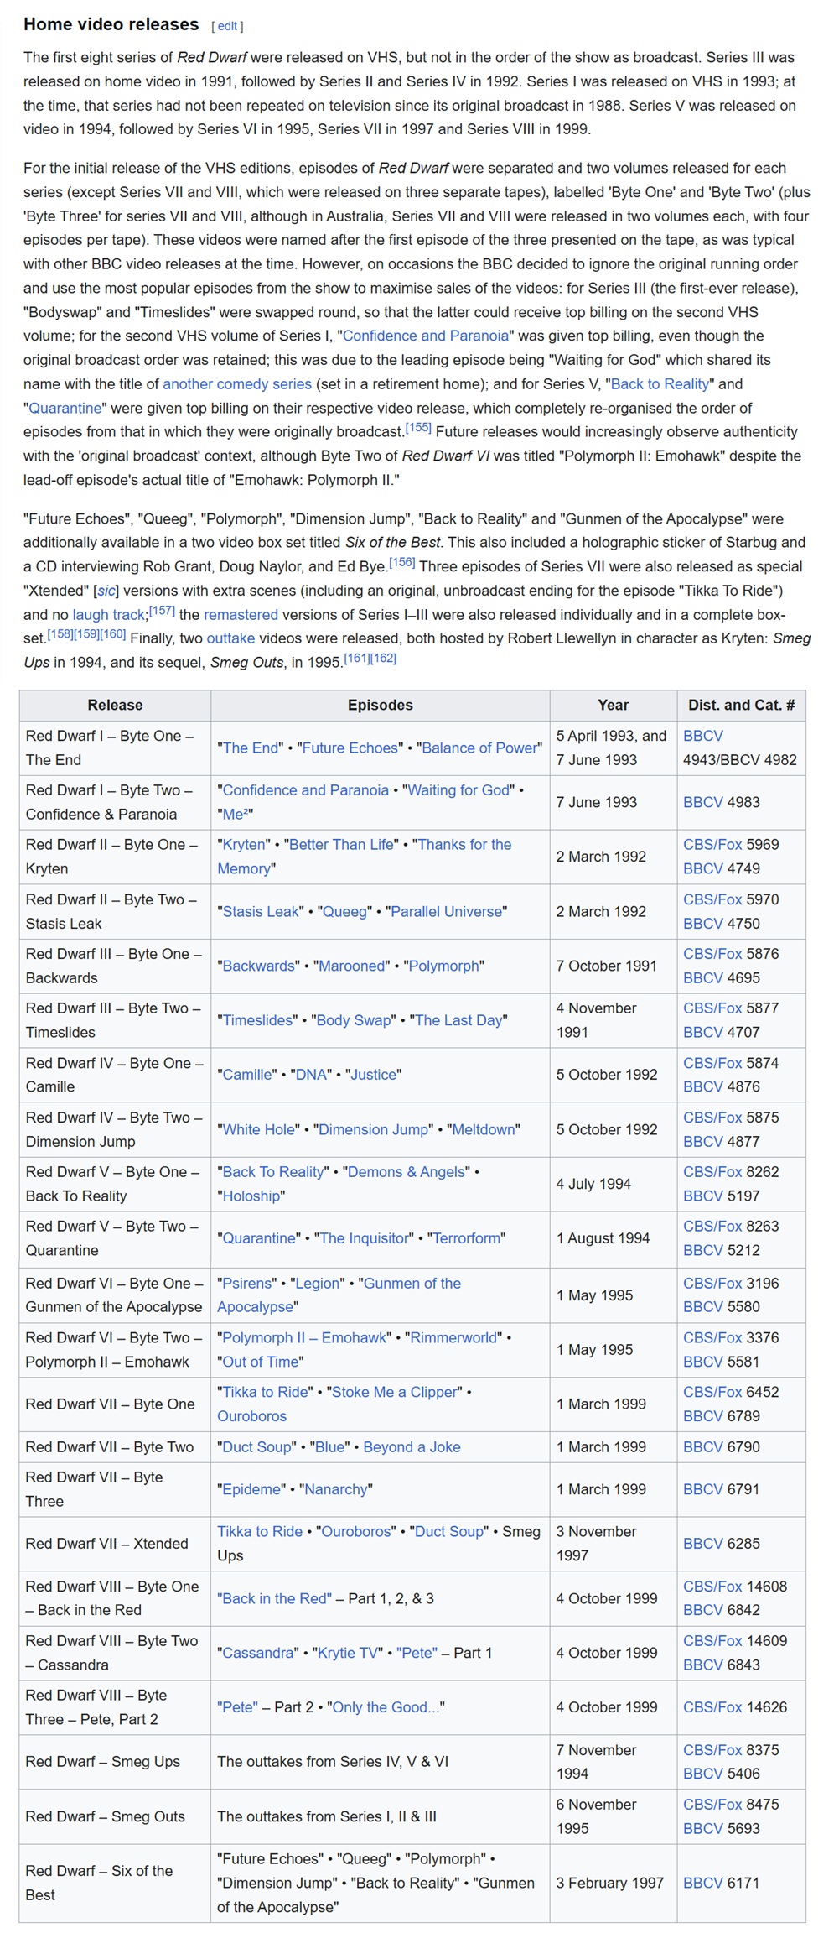Follow the "remastered" link
The width and height of the screenshot is (839, 1933).
pos(243,615)
